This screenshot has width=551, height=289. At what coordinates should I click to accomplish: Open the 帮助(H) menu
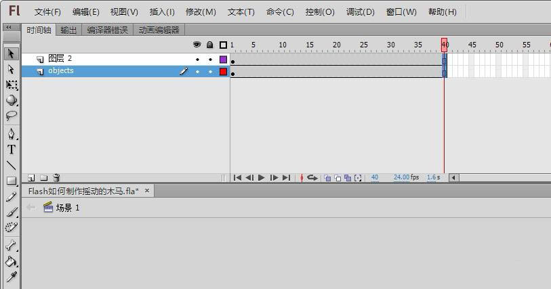tap(443, 12)
